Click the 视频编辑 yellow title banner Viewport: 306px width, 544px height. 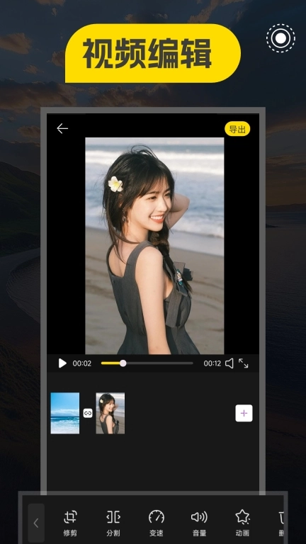tap(153, 53)
